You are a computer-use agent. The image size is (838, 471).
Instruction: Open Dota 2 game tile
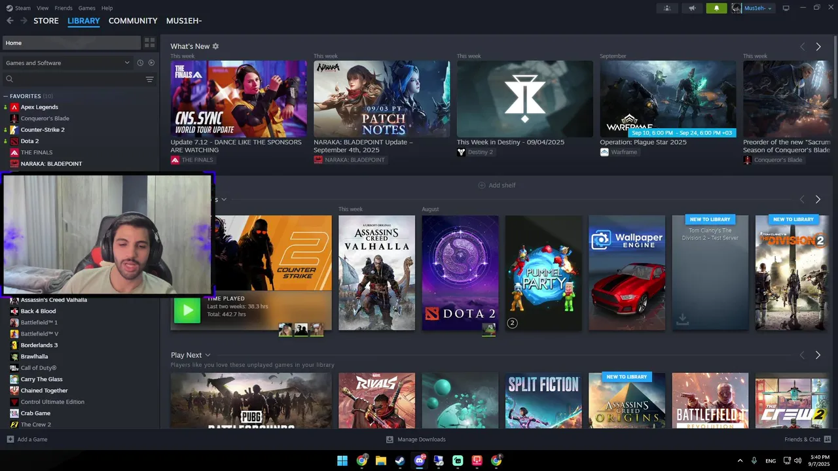(x=460, y=273)
